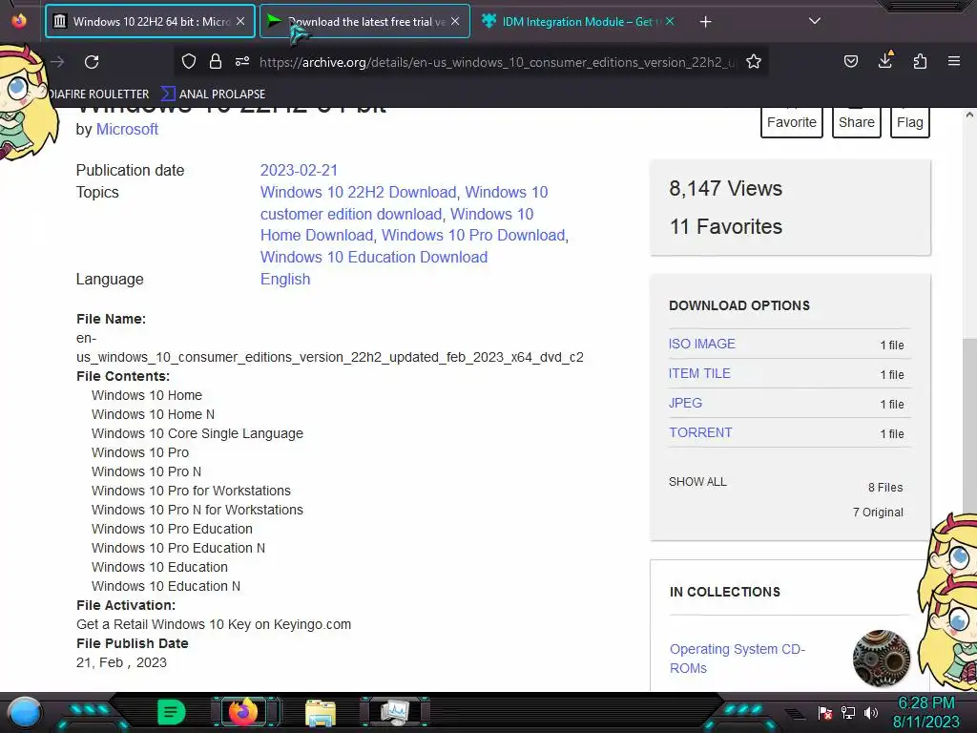This screenshot has height=733, width=977.
Task: Open Action Center flag tray icon
Action: tap(825, 712)
